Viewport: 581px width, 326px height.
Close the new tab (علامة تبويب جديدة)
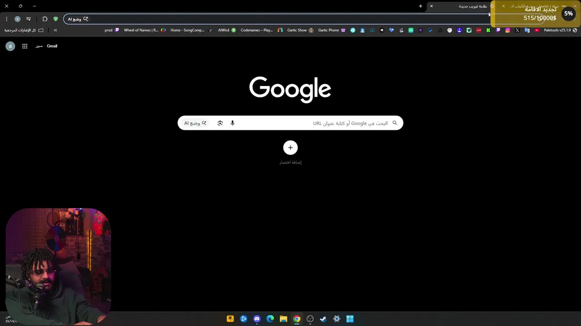coord(431,6)
